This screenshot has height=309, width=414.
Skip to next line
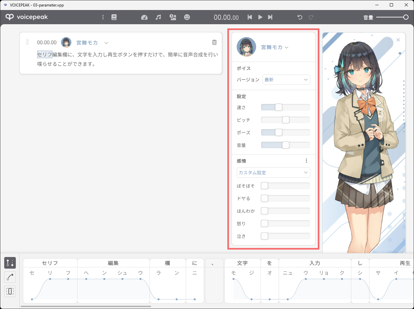(x=270, y=17)
